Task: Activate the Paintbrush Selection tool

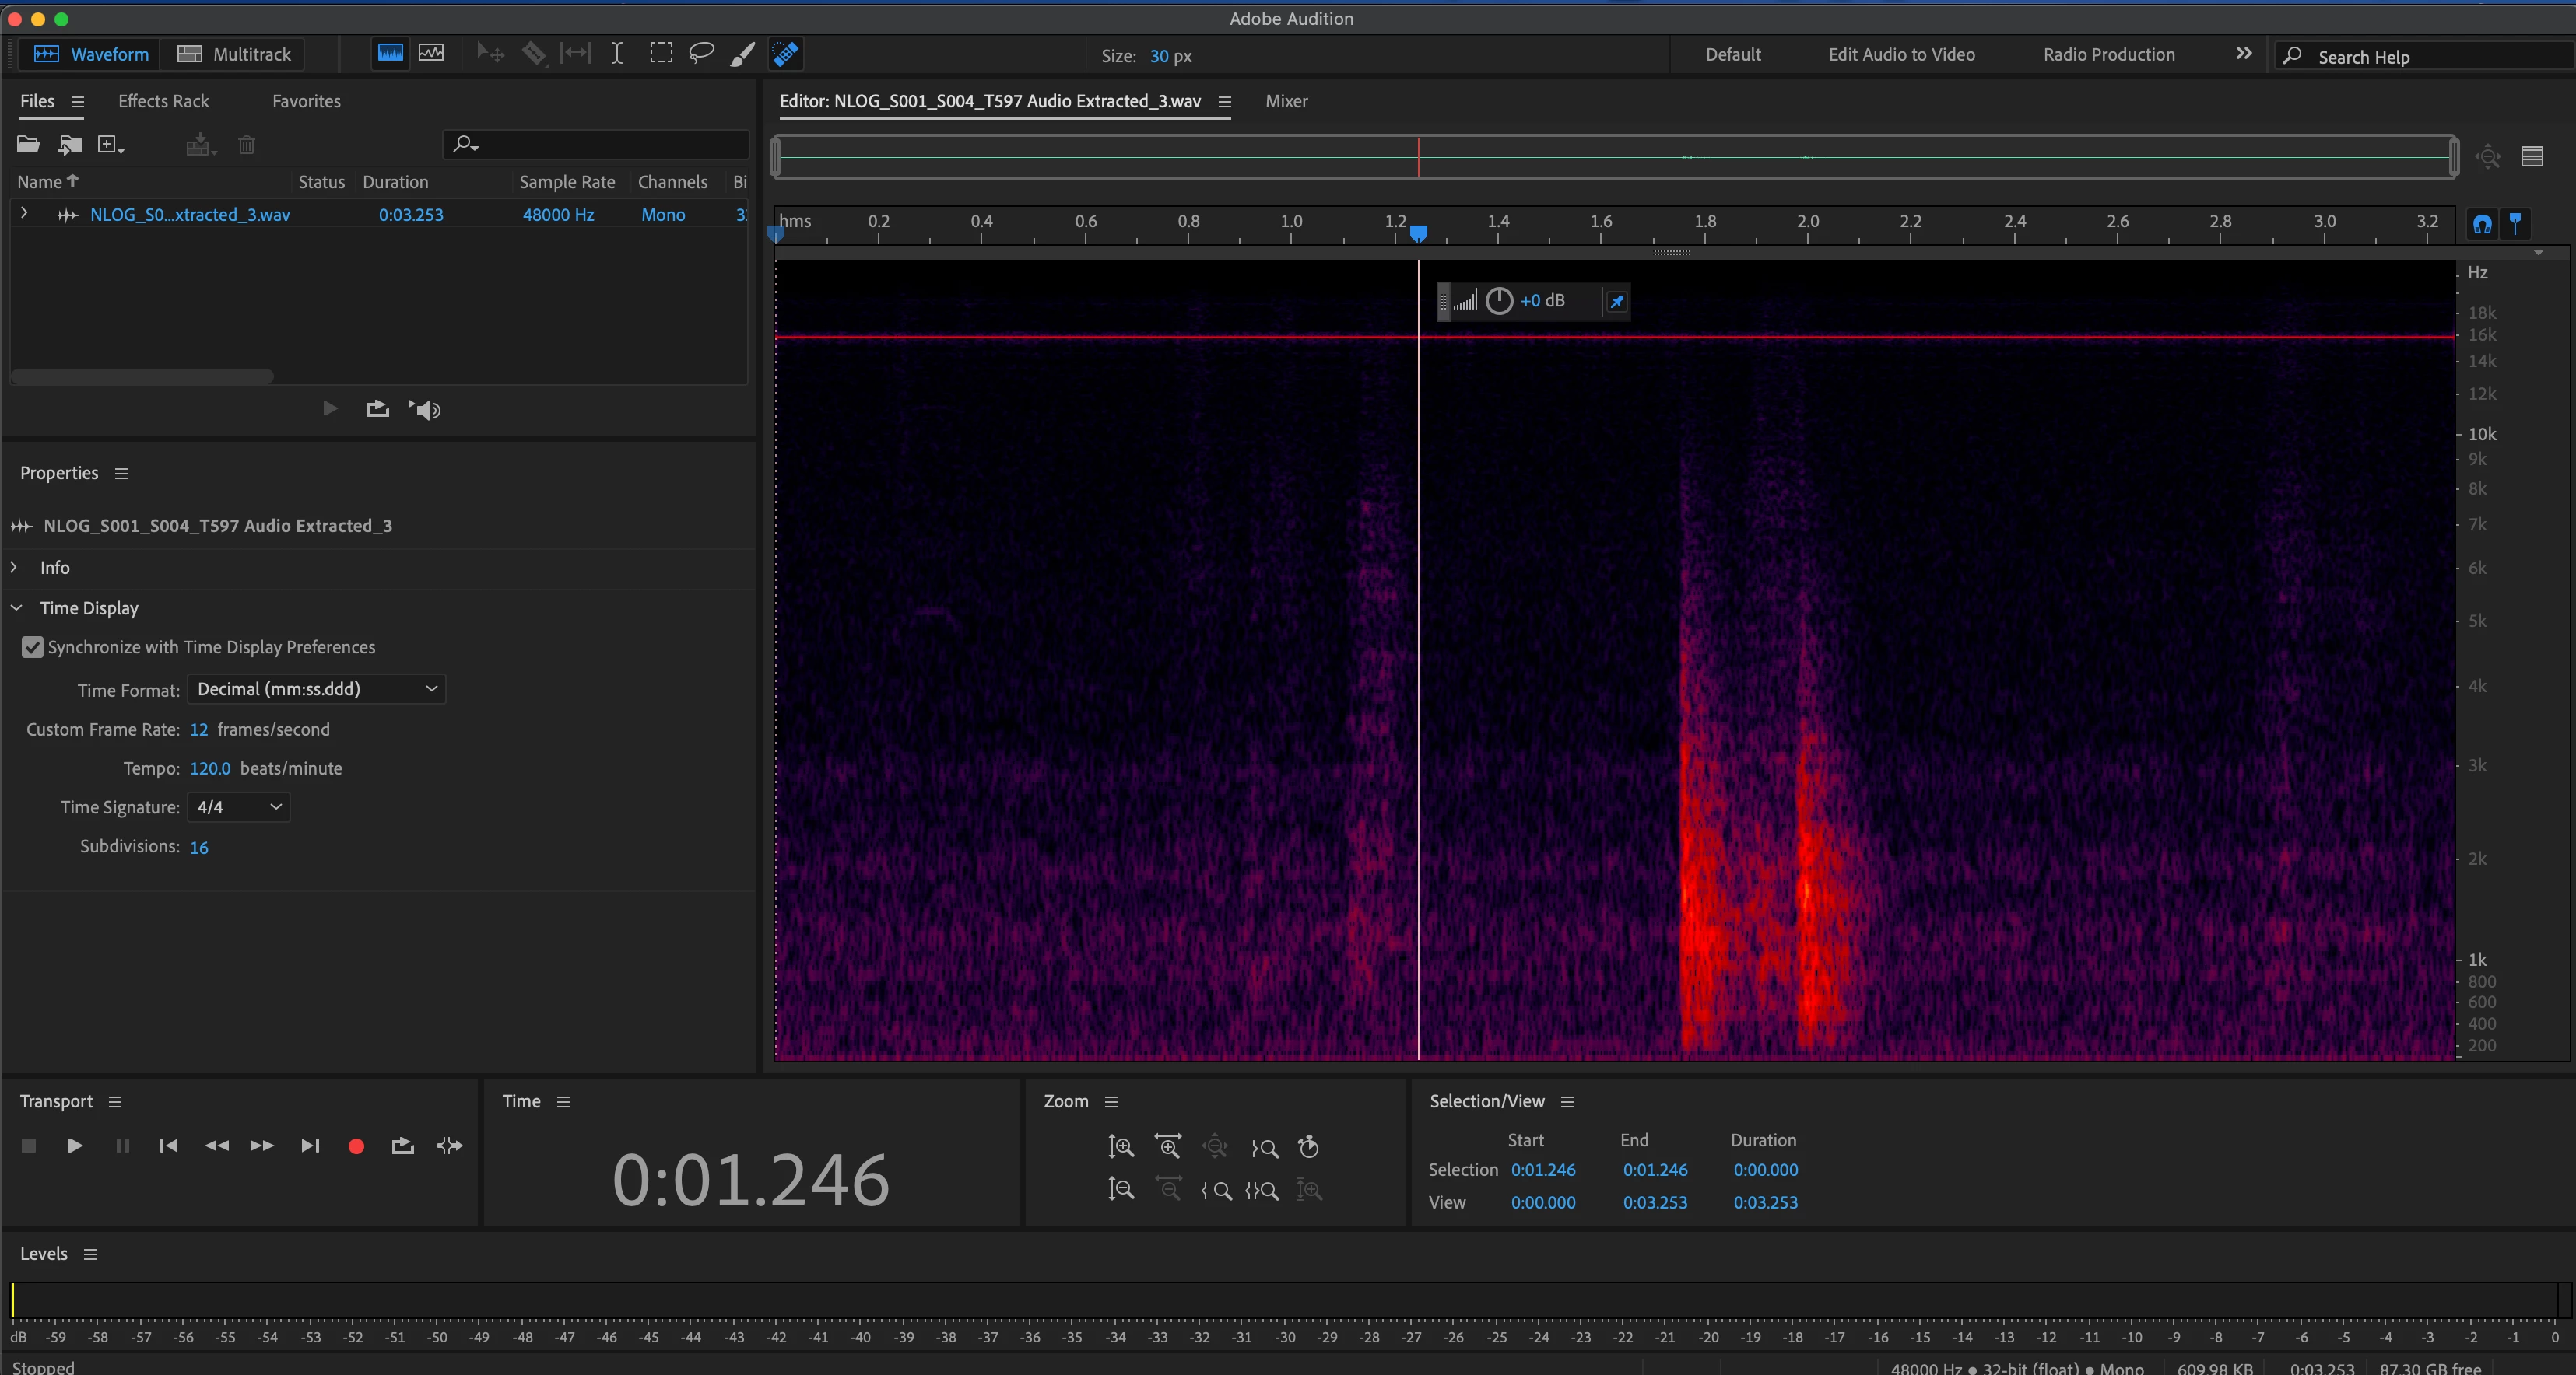Action: [x=742, y=54]
